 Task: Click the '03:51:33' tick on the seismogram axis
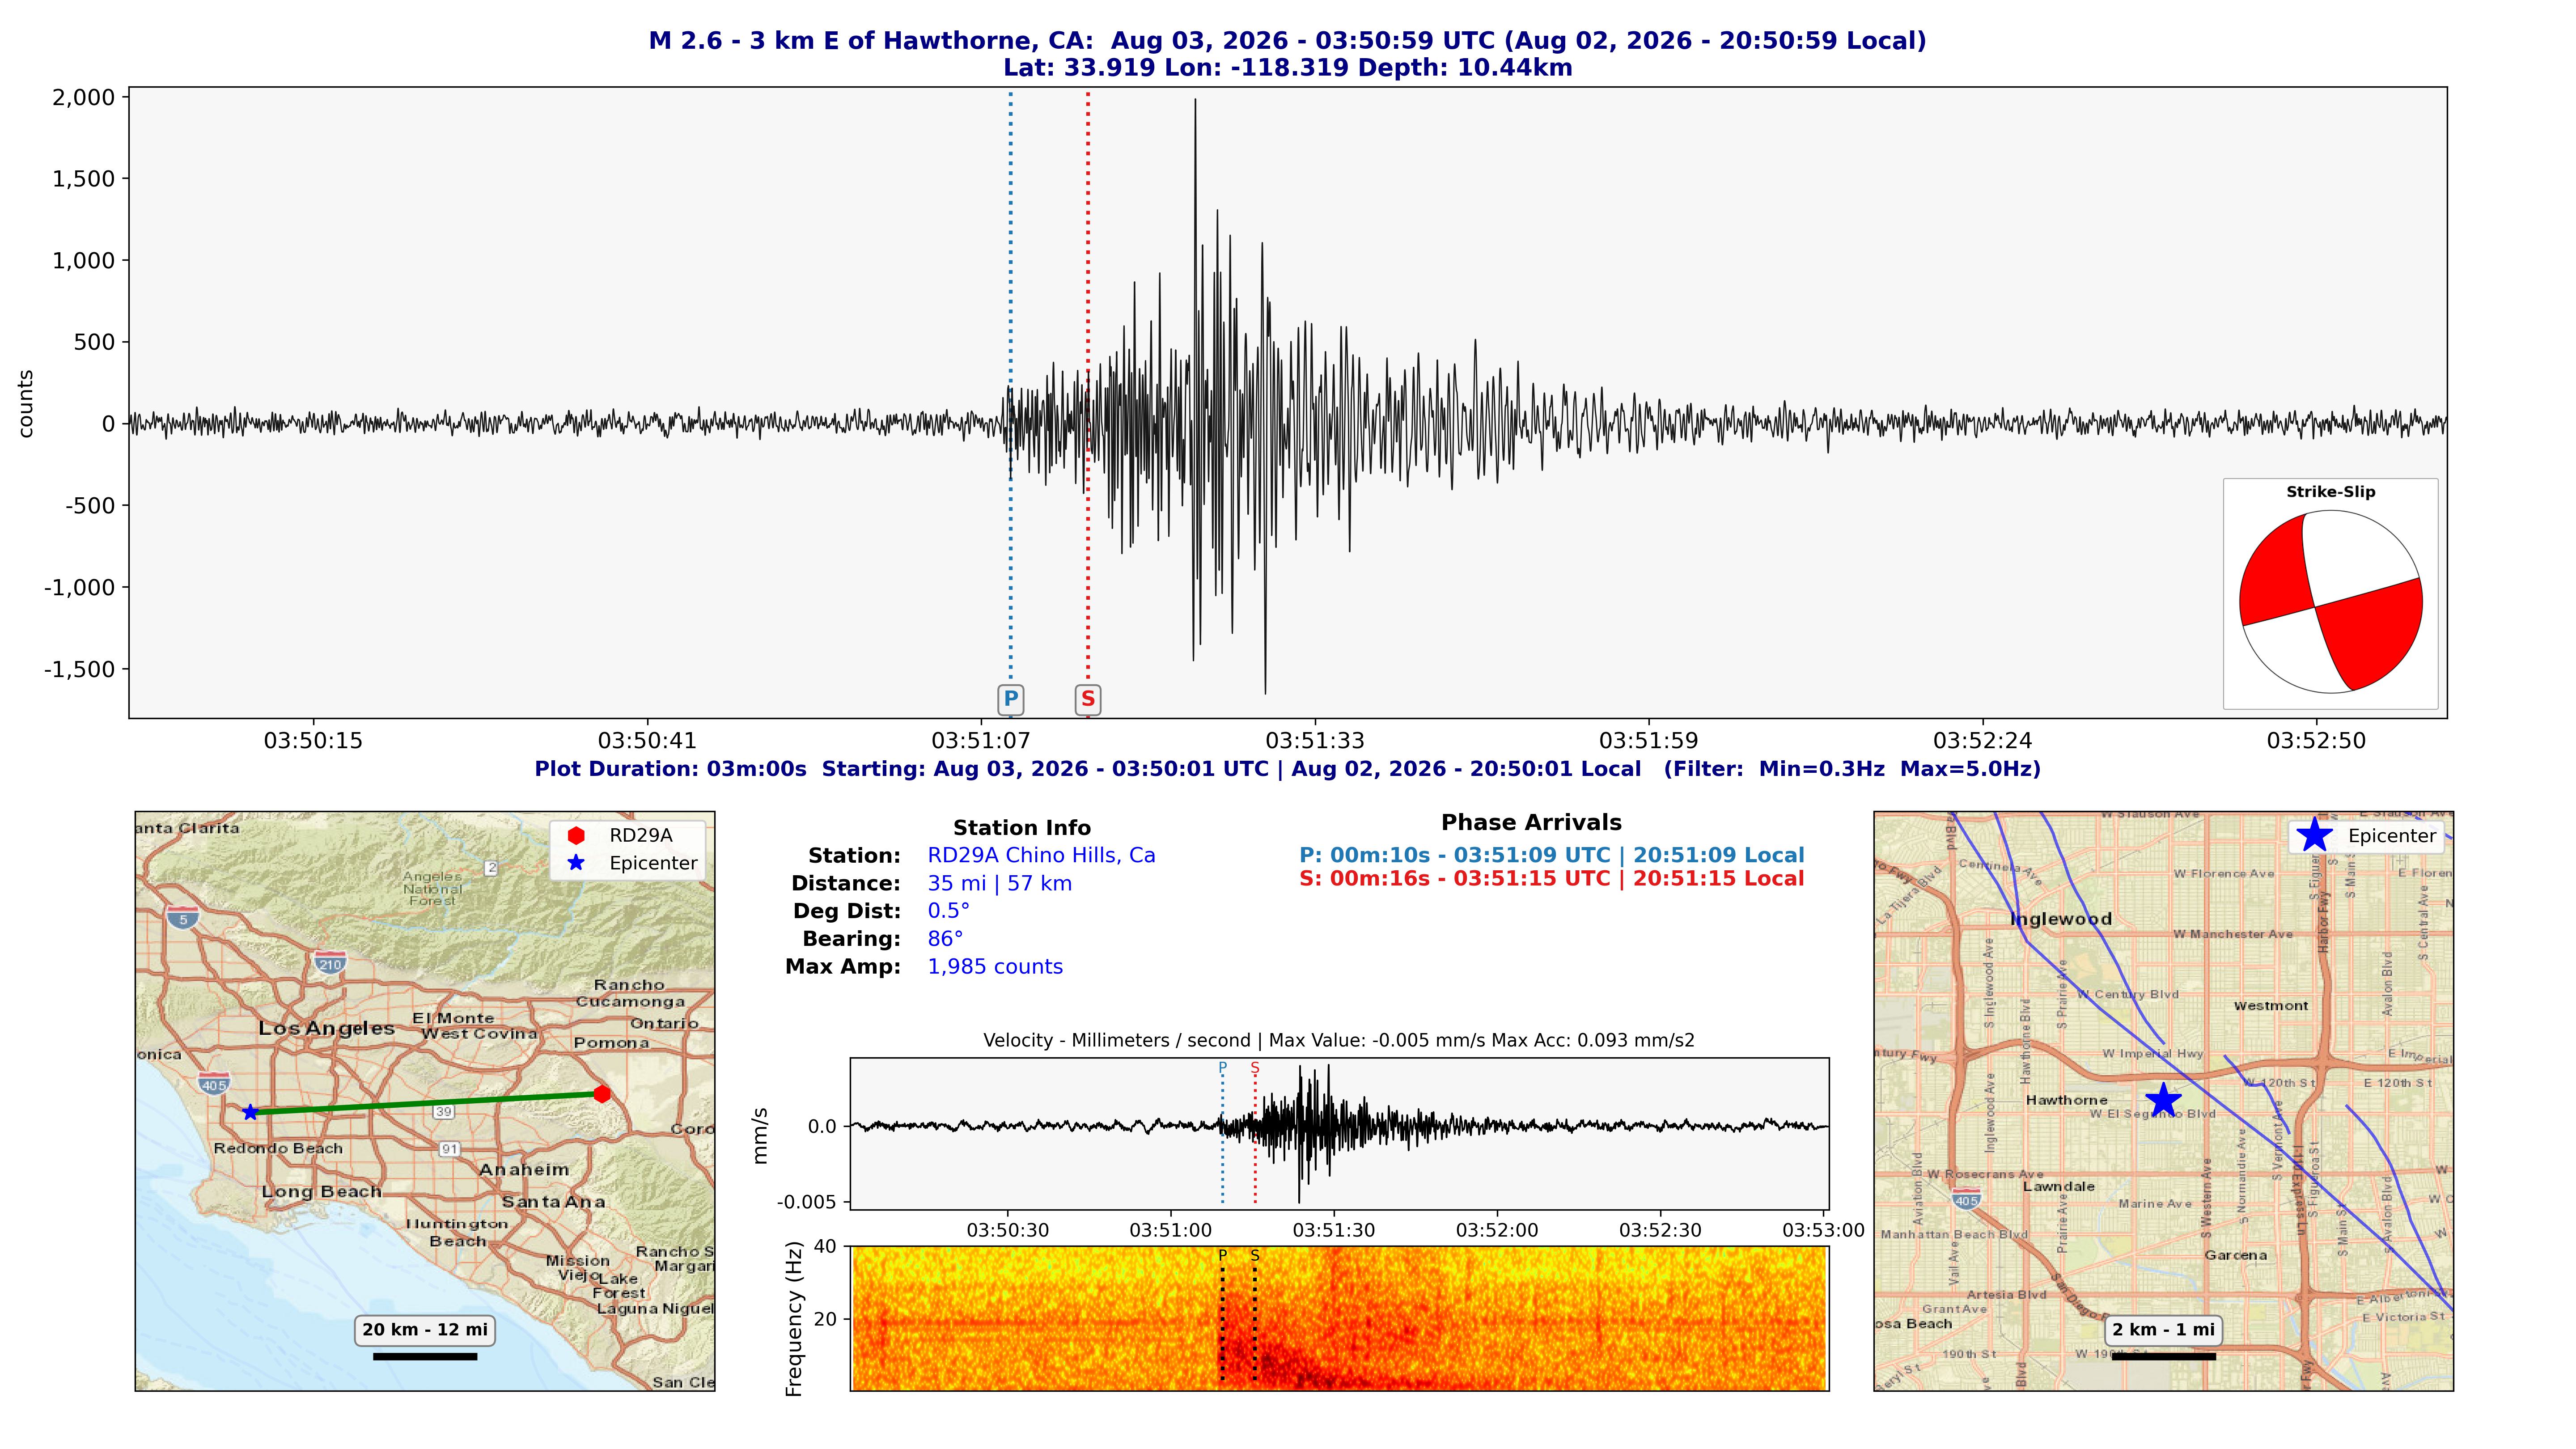[x=1315, y=741]
